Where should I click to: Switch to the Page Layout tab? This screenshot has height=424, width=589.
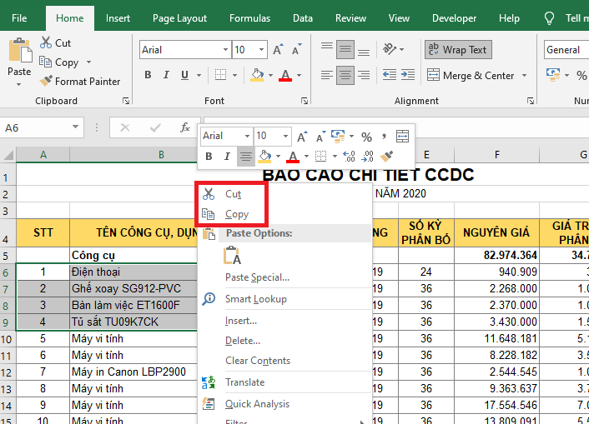pyautogui.click(x=179, y=18)
